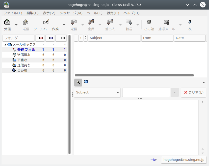
Task: Select the ごみ箱 folder in tree
Action: click(x=22, y=70)
